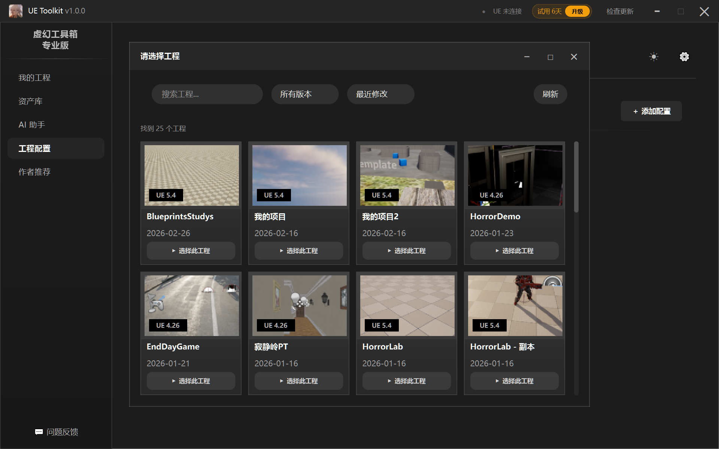This screenshot has width=719, height=449.
Task: Click 检查更新 check for updates
Action: (620, 11)
